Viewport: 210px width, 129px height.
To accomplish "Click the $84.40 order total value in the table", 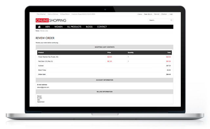I will (x=168, y=74).
